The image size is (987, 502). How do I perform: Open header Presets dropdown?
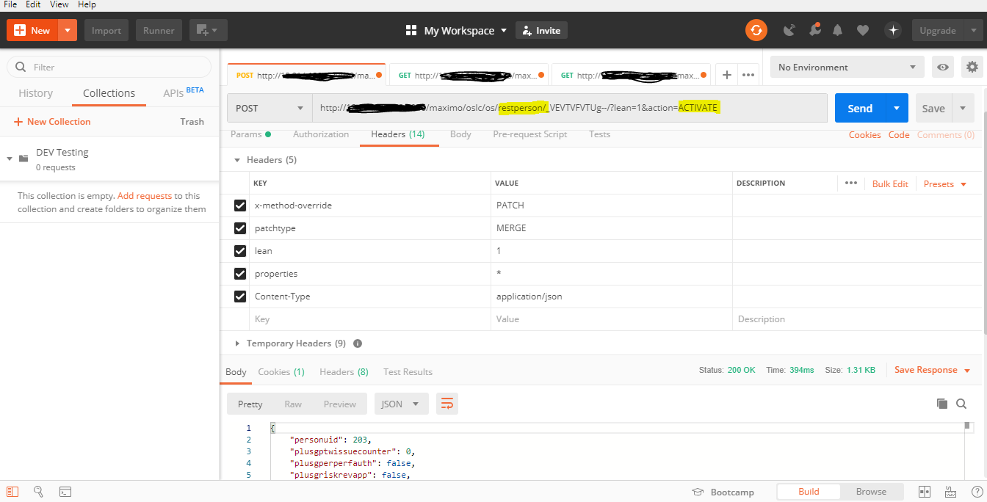click(x=945, y=183)
